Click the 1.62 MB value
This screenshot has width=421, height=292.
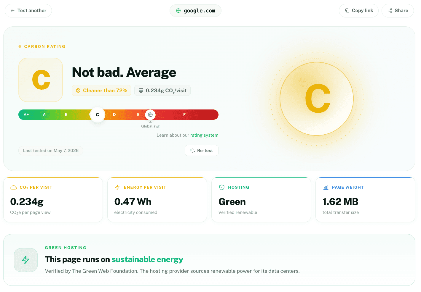[x=340, y=202]
